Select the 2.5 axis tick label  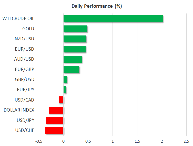(186, 141)
